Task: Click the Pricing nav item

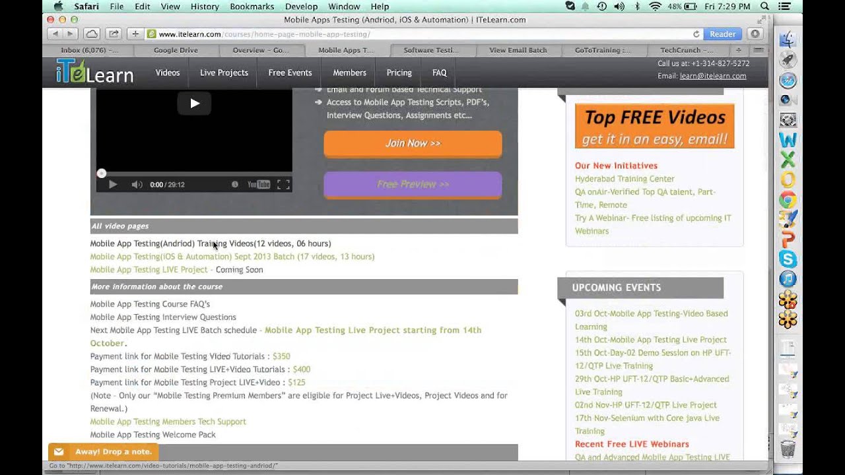Action: (x=399, y=73)
